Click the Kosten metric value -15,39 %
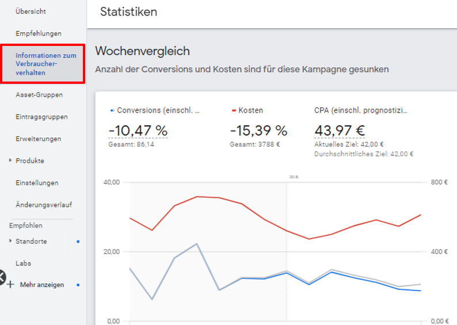Image resolution: width=457 pixels, height=325 pixels. point(259,130)
